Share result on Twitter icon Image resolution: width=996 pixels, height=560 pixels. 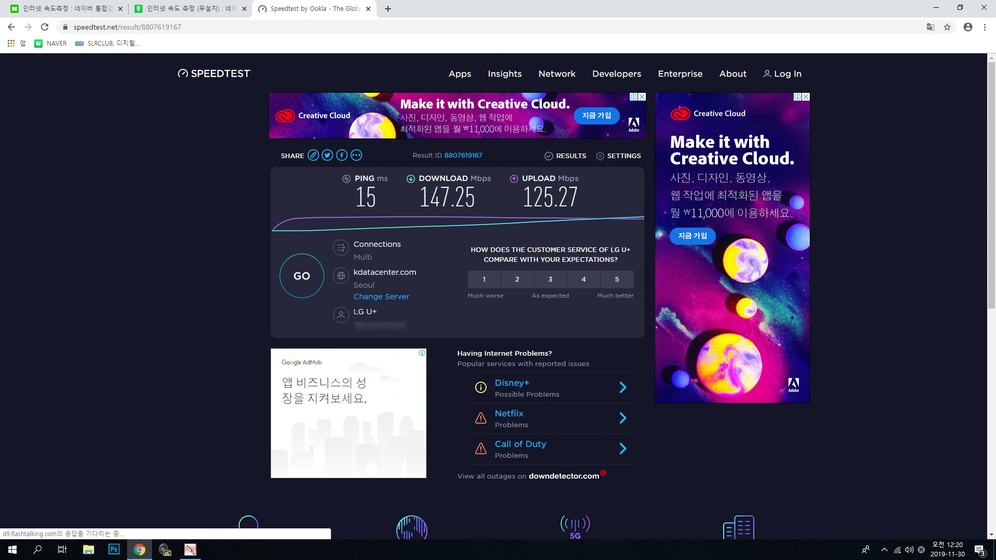click(x=327, y=155)
